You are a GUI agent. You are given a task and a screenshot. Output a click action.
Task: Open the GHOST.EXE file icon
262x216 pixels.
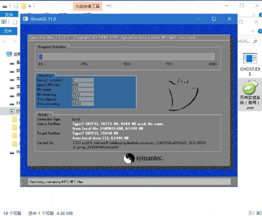tap(250, 64)
